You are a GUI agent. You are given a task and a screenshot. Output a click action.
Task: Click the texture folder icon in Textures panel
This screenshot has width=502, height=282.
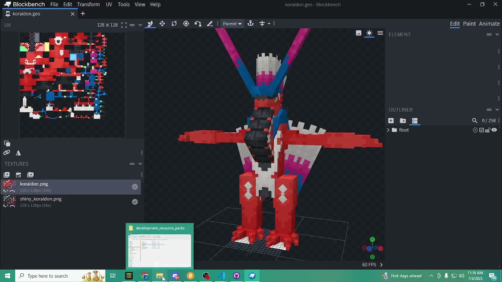point(31,175)
